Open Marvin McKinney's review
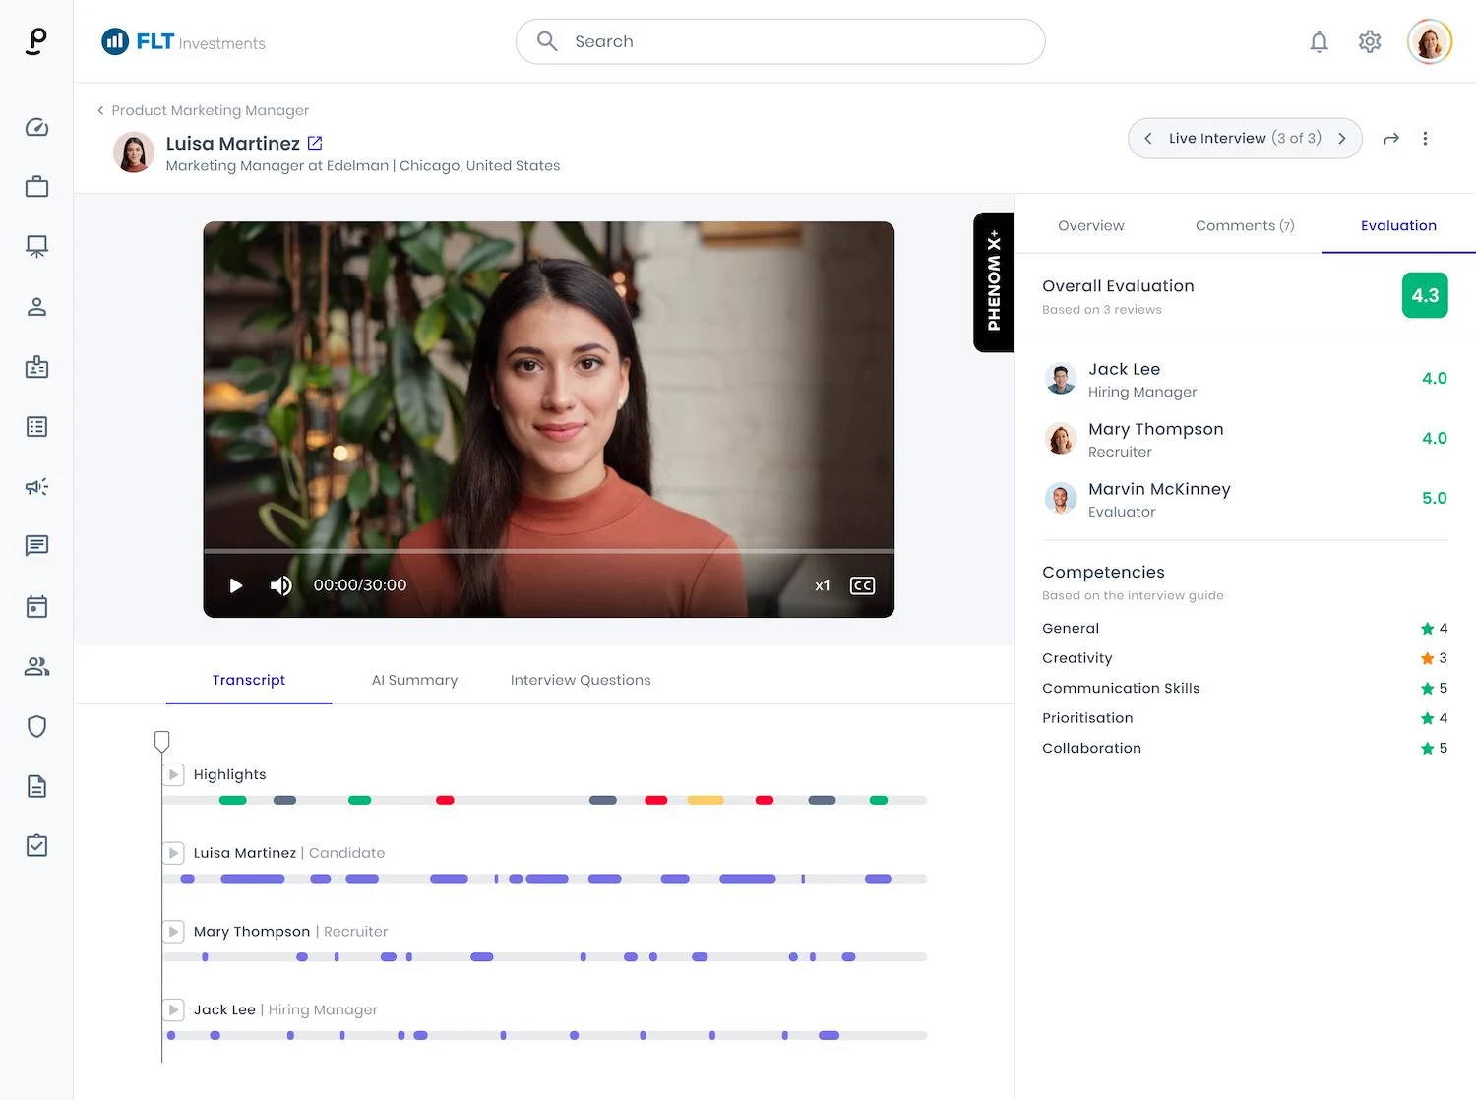1476x1100 pixels. pos(1245,499)
